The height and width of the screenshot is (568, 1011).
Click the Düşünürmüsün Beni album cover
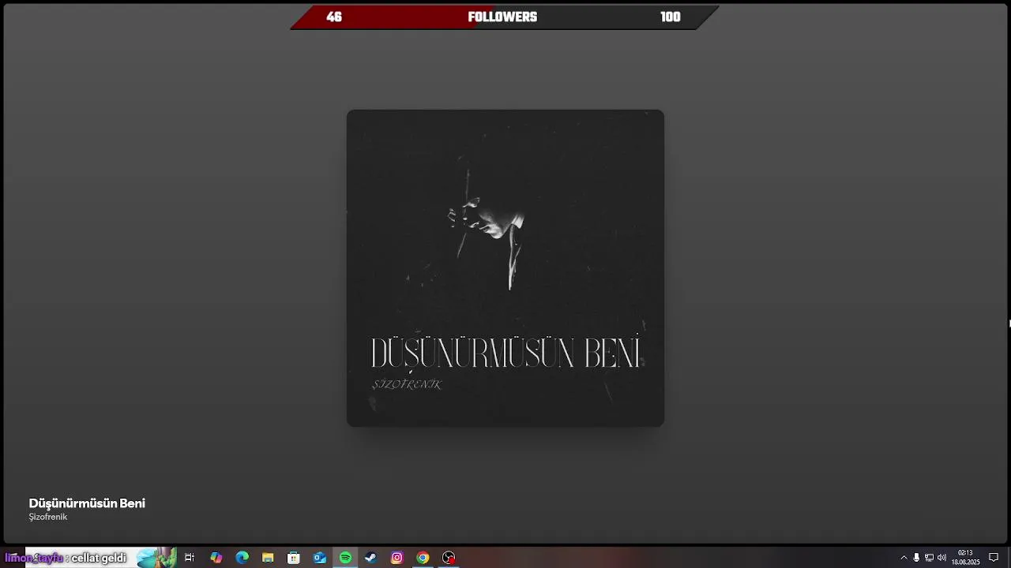[x=505, y=268]
